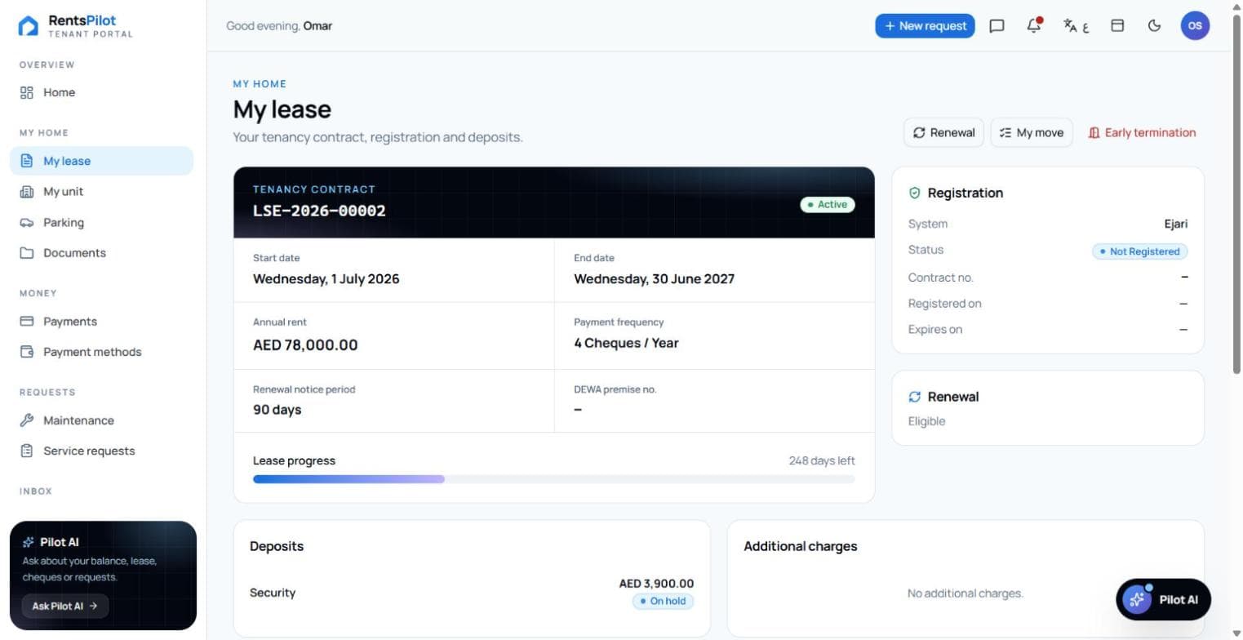Open the Parking section

101,222
